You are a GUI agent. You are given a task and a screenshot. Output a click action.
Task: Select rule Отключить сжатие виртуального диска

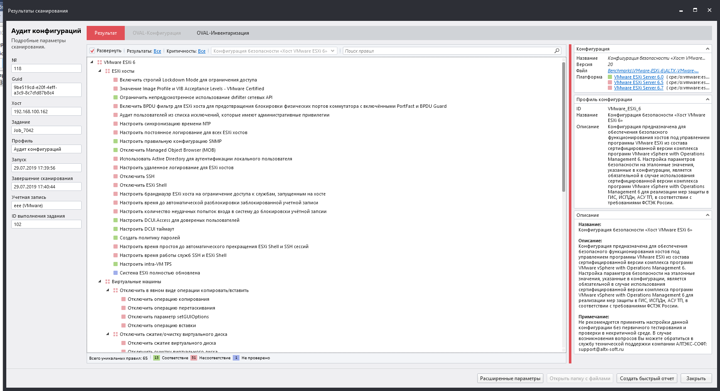pyautogui.click(x=172, y=343)
